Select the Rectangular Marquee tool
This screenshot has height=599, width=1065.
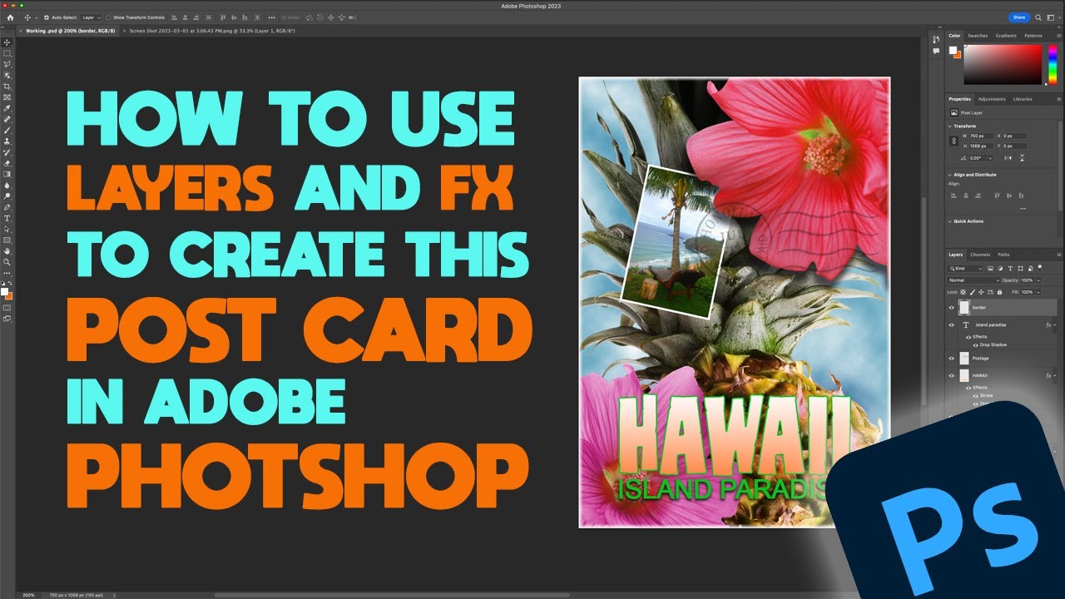click(x=8, y=52)
